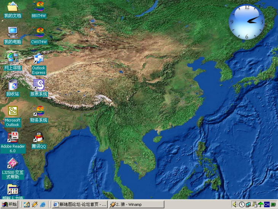Select the BBXT4W desktop icon

[x=38, y=7]
